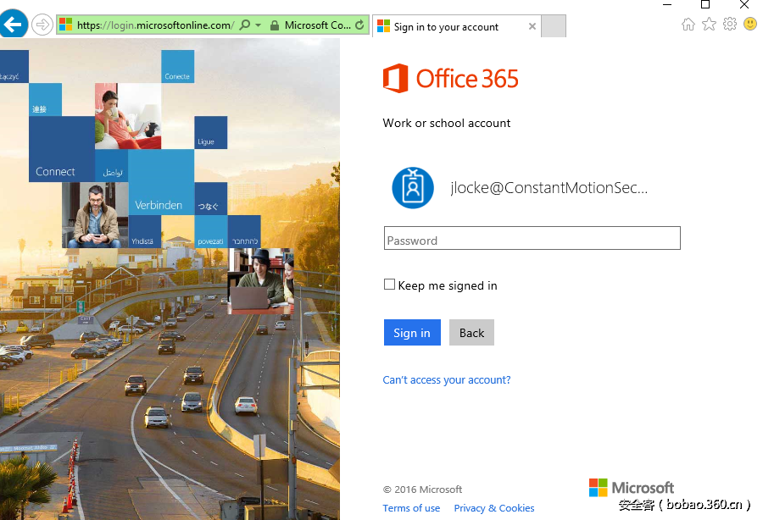Open the Privacy & Cookies link
The width and height of the screenshot is (763, 520).
pyautogui.click(x=494, y=508)
